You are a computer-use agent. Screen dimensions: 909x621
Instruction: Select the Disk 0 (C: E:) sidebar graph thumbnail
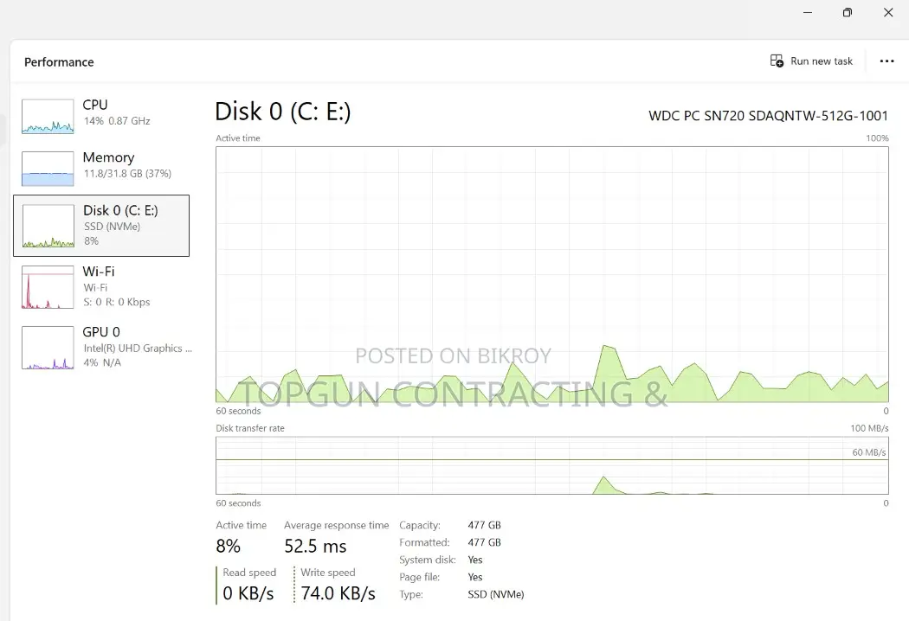pos(48,226)
